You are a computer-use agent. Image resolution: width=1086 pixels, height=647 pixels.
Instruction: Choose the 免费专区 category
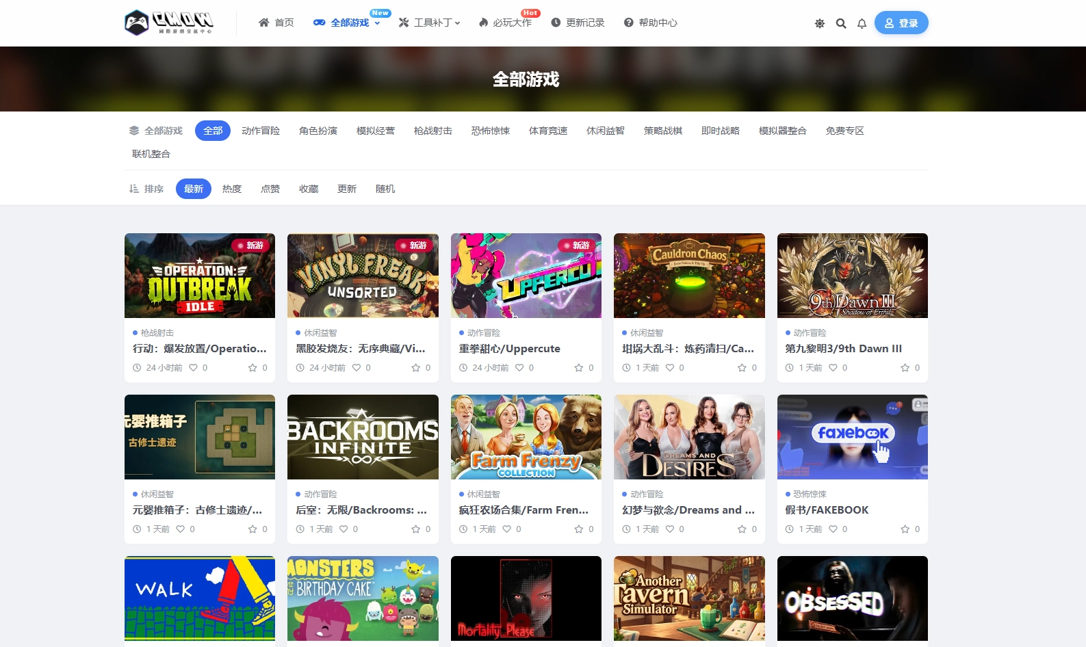pos(845,131)
